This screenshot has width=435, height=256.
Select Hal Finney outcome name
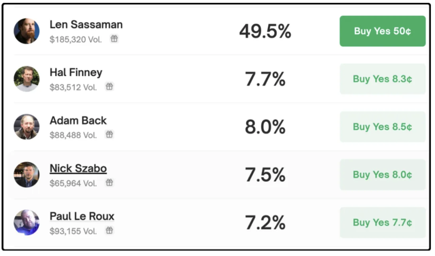76,72
